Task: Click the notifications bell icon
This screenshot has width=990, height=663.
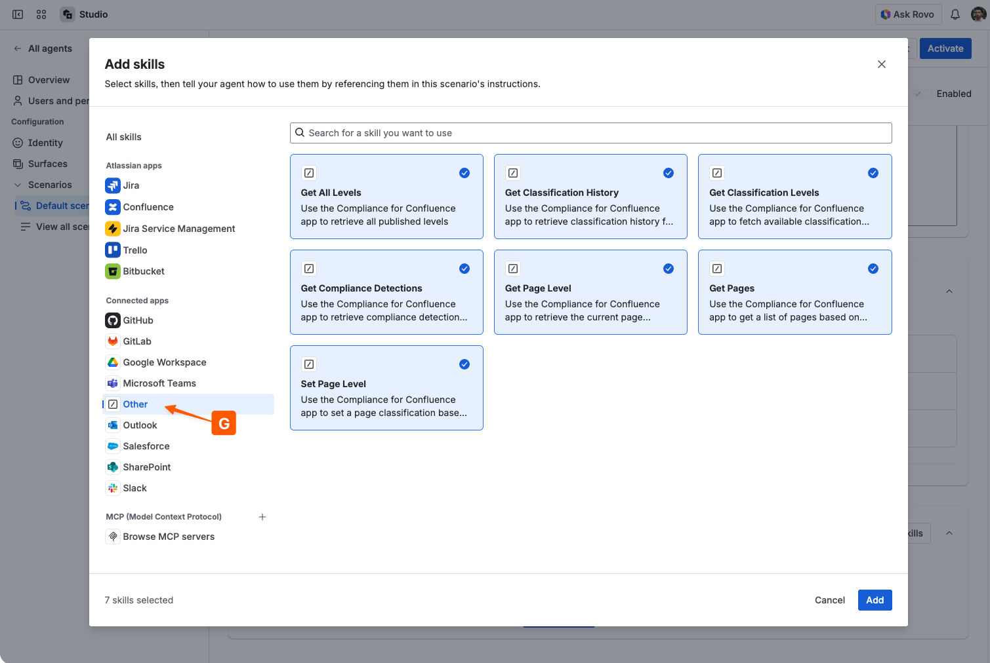Action: pos(955,14)
